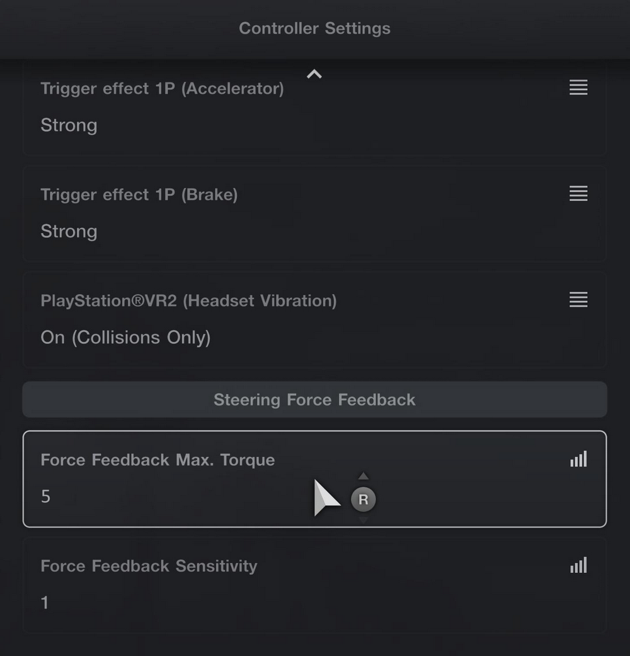The height and width of the screenshot is (656, 630).
Task: Click the Steering Force Feedback section header
Action: coord(314,400)
